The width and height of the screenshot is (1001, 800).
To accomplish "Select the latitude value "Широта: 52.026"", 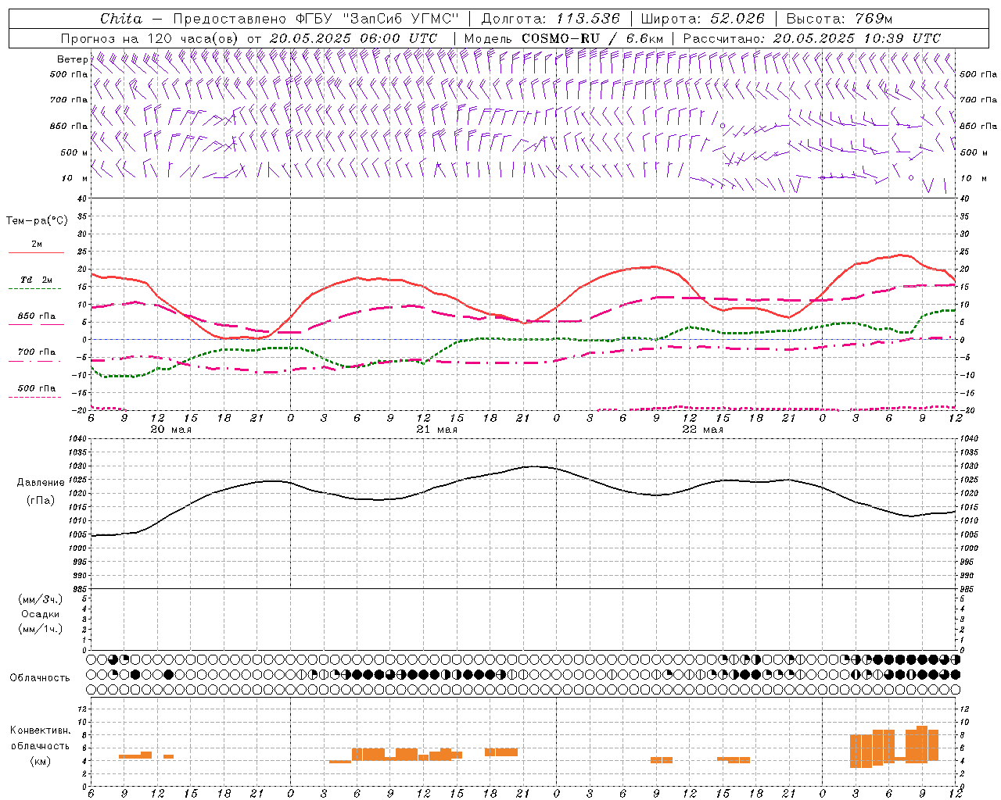I will point(702,19).
